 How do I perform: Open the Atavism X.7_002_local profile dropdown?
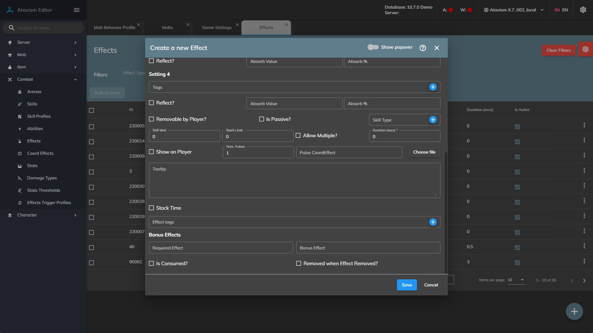click(x=513, y=10)
